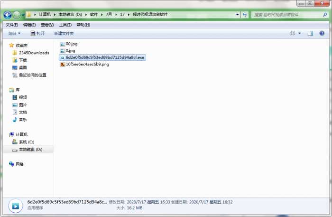Click the 新建文件夹 button
Viewport: 332px width, 217px height.
(64, 34)
